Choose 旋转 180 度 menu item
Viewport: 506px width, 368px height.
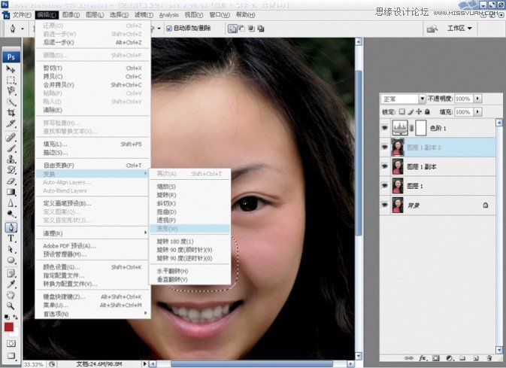pos(189,242)
